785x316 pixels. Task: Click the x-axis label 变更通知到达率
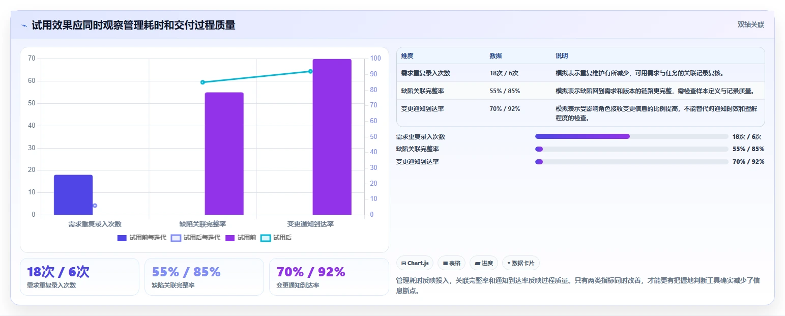[310, 224]
